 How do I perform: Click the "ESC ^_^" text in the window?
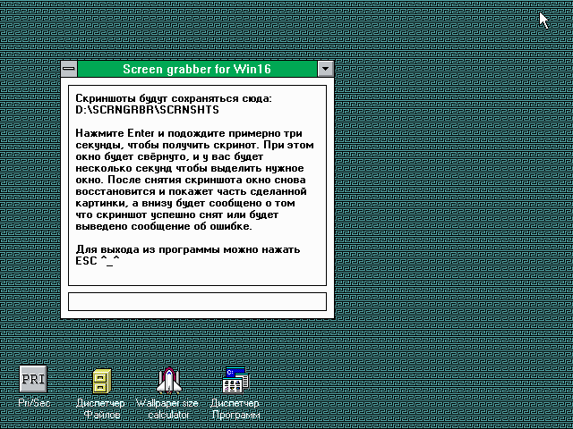(98, 261)
